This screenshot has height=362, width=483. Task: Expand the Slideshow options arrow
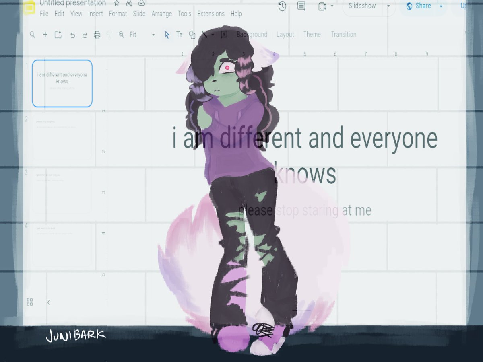(x=388, y=6)
